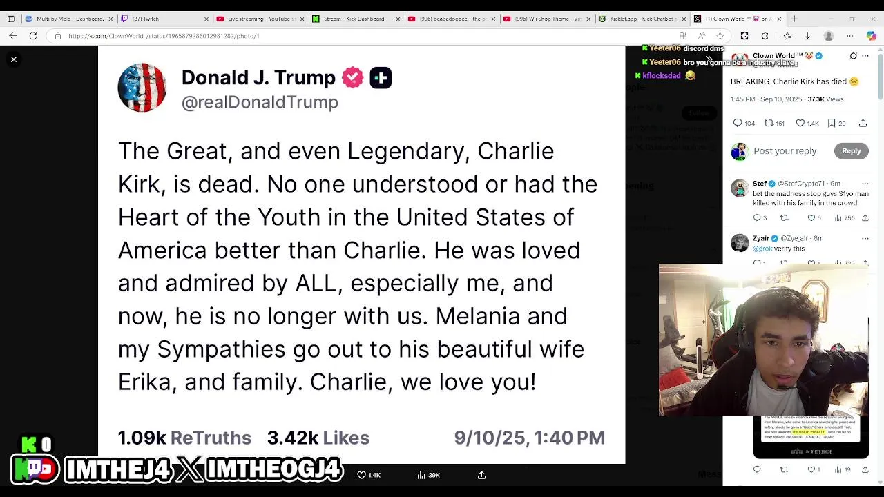Like the Clown World post heart icon
This screenshot has width=884, height=497.
[x=800, y=123]
